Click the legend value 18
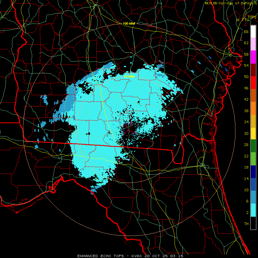Image resolution: width=258 pixels, height=258 pixels. [246, 167]
